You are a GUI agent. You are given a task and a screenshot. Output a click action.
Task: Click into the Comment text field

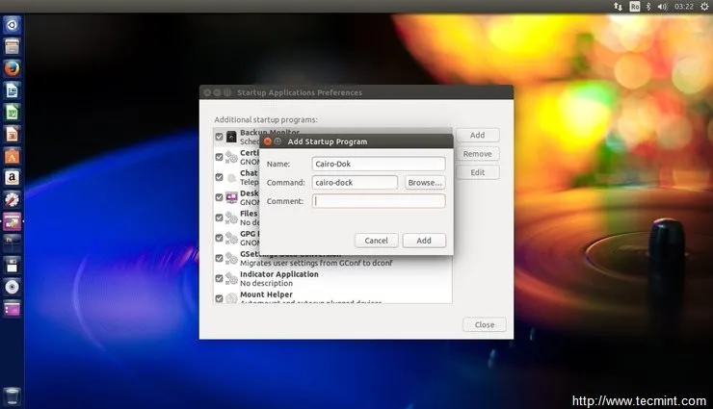tap(379, 201)
